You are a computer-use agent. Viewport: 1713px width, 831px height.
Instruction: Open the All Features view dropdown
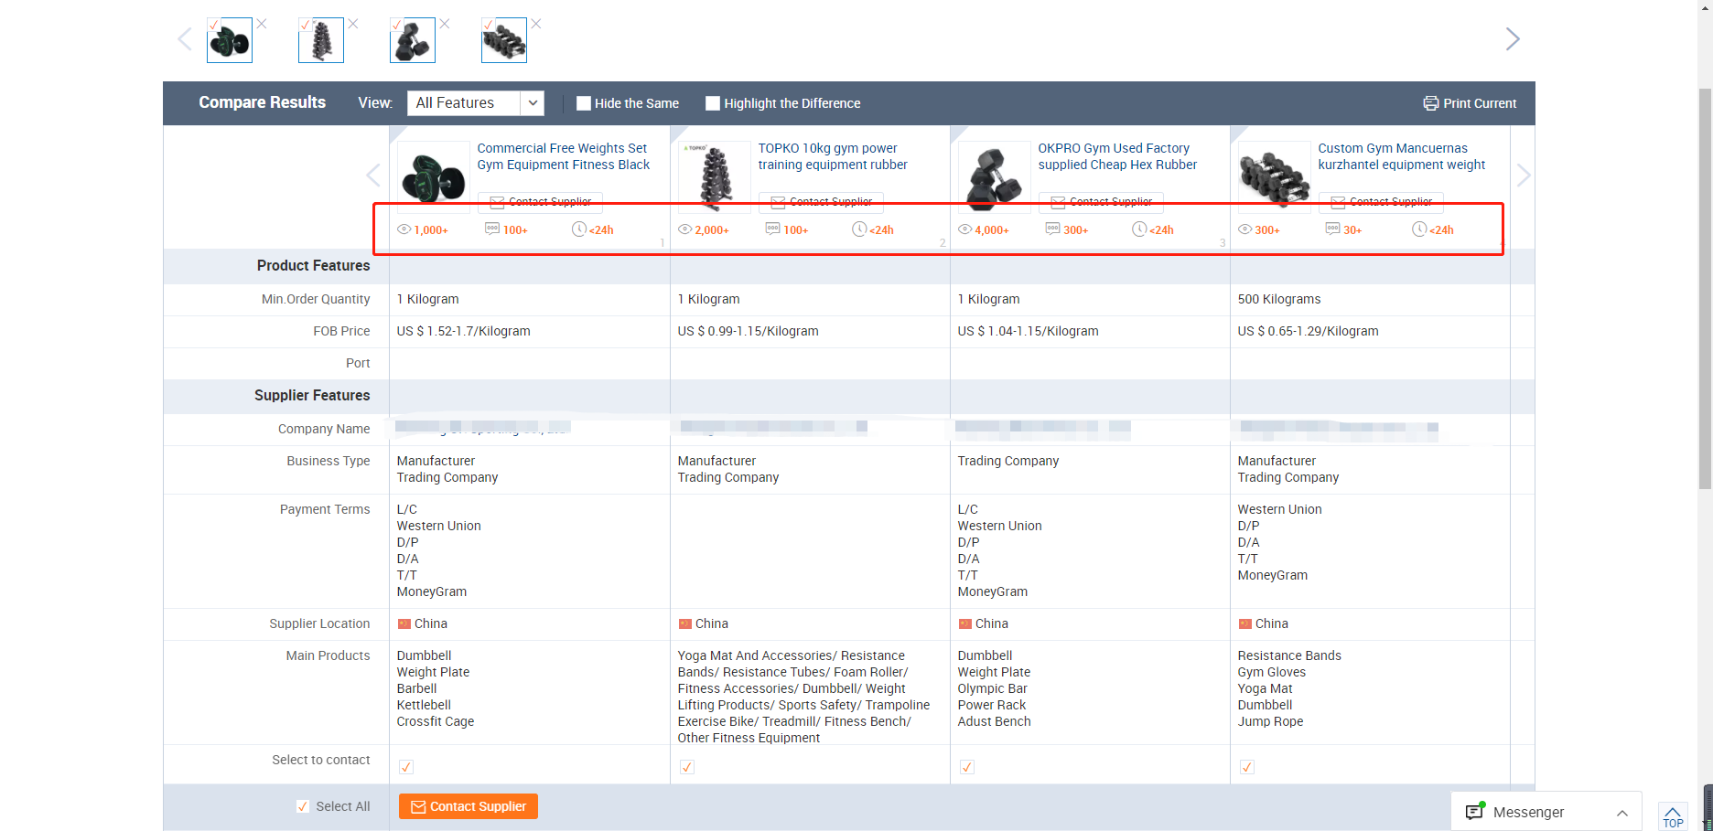pos(475,103)
